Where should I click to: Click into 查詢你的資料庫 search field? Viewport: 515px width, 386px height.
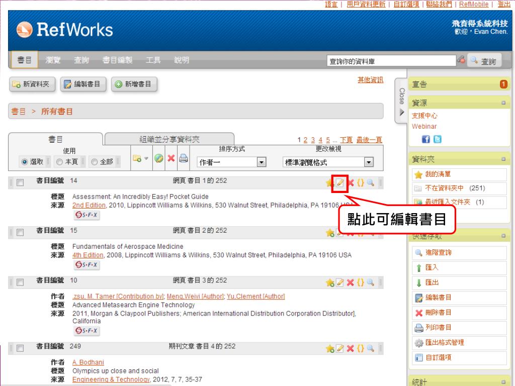391,61
